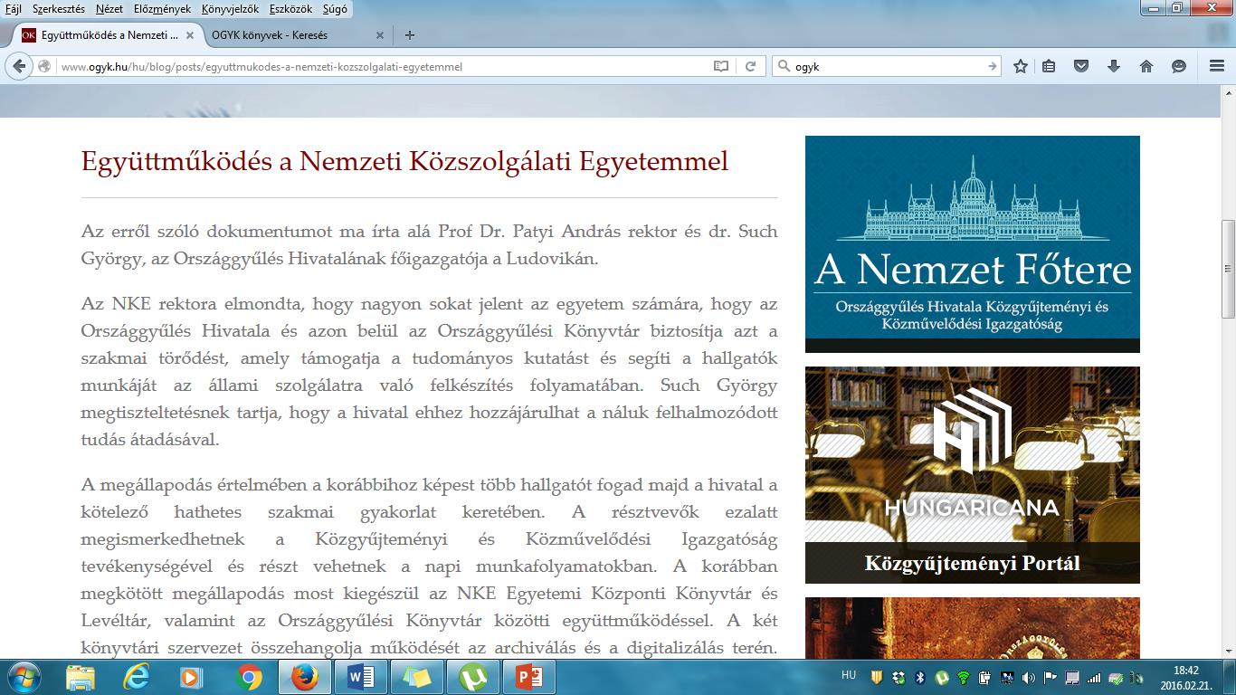Open the Eszközök menu
Image resolution: width=1236 pixels, height=695 pixels.
[x=290, y=9]
